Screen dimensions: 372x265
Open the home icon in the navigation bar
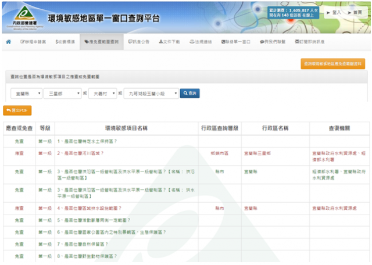click(8, 42)
